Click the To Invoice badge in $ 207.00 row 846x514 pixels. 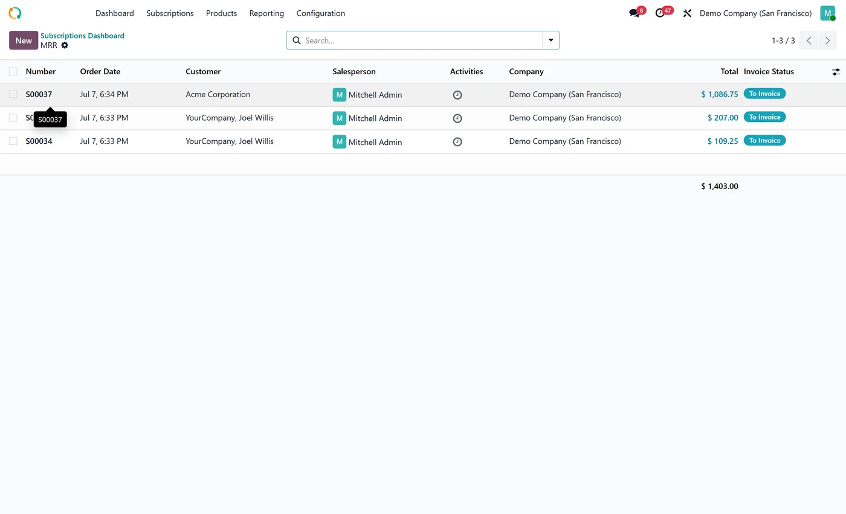[x=764, y=117]
